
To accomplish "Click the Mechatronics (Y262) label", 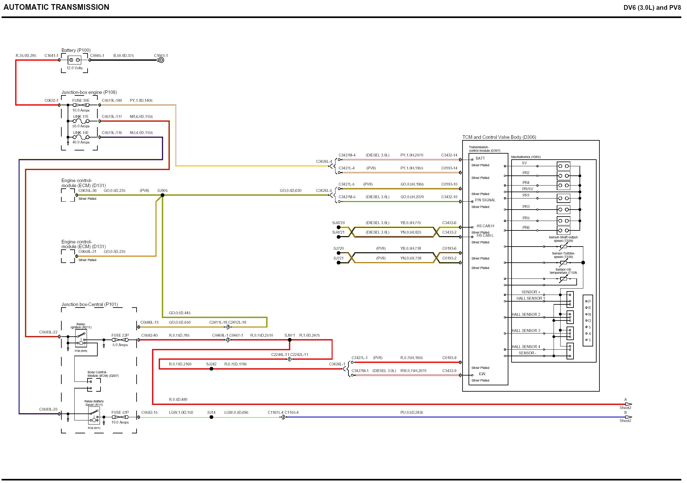I will click(x=526, y=157).
